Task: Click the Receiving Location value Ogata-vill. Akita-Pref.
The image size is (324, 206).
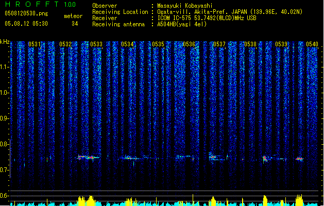Action: 193,12
